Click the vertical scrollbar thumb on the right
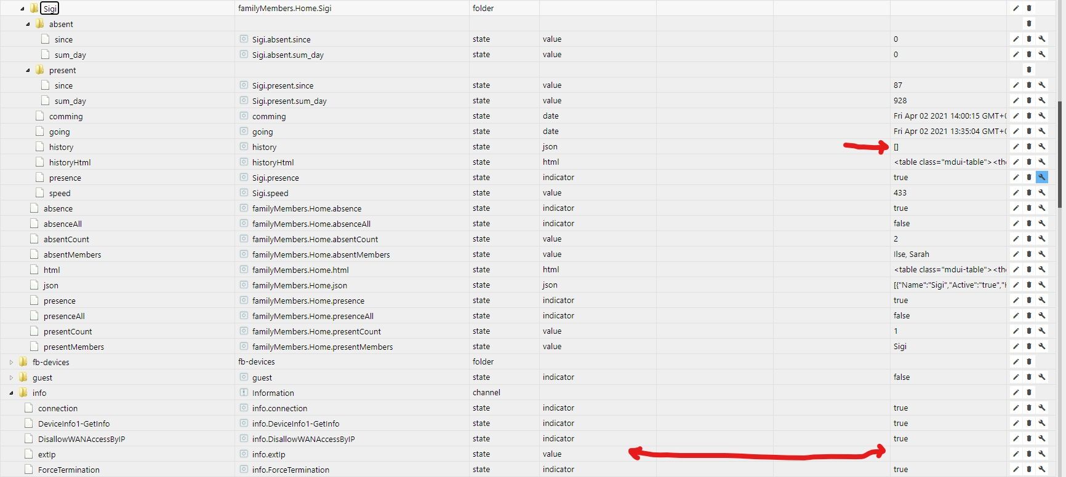 1060,155
